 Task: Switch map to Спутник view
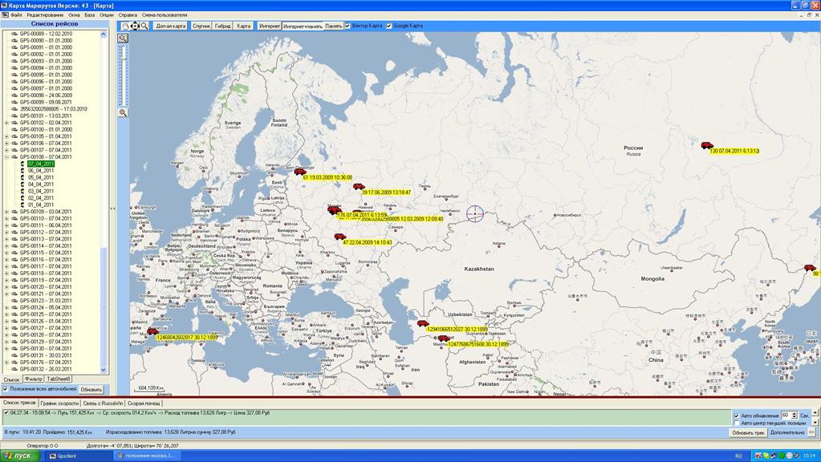coord(201,26)
